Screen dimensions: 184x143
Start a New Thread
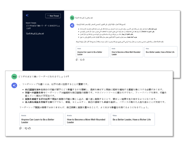point(53,16)
